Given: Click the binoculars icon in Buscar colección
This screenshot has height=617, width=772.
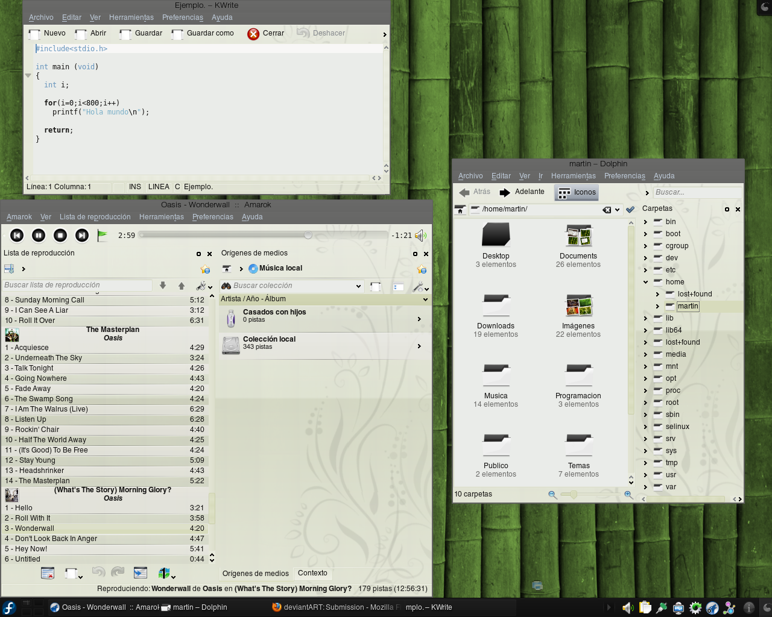Looking at the screenshot, I should pyautogui.click(x=226, y=286).
